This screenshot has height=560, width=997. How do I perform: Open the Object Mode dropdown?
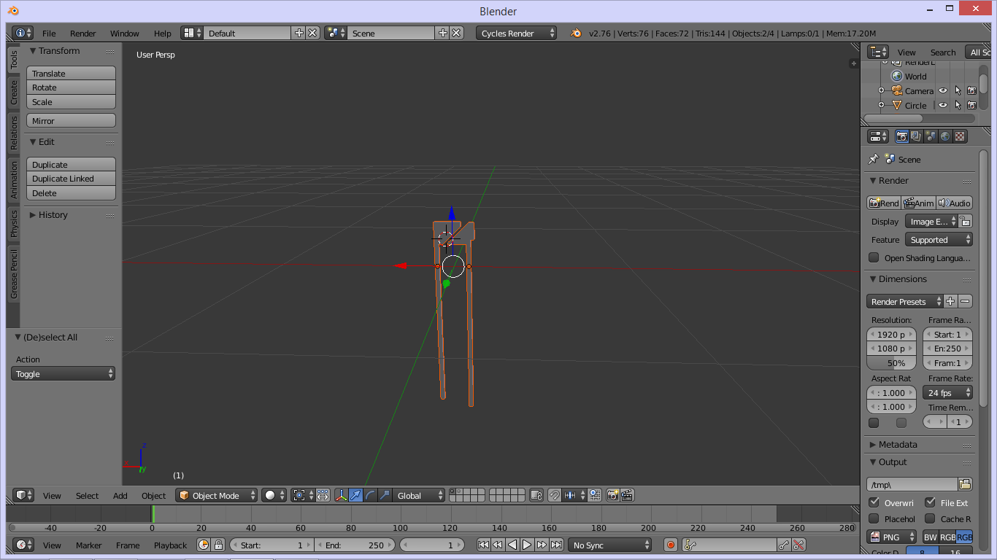point(216,496)
